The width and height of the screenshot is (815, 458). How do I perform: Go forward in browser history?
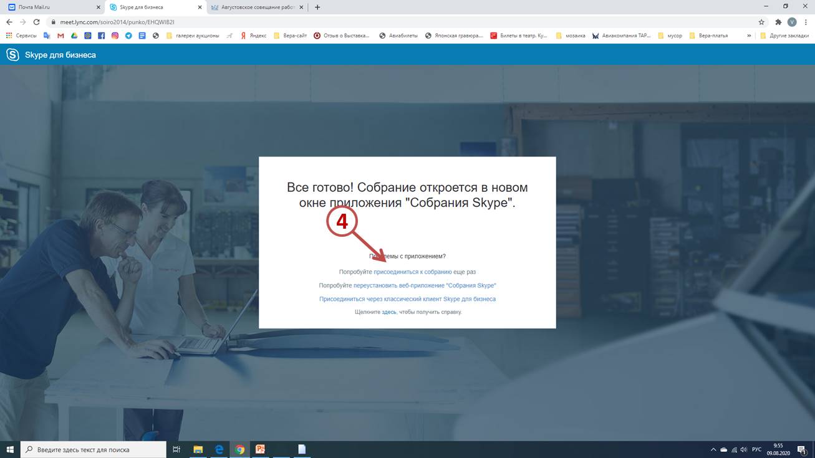pos(22,22)
